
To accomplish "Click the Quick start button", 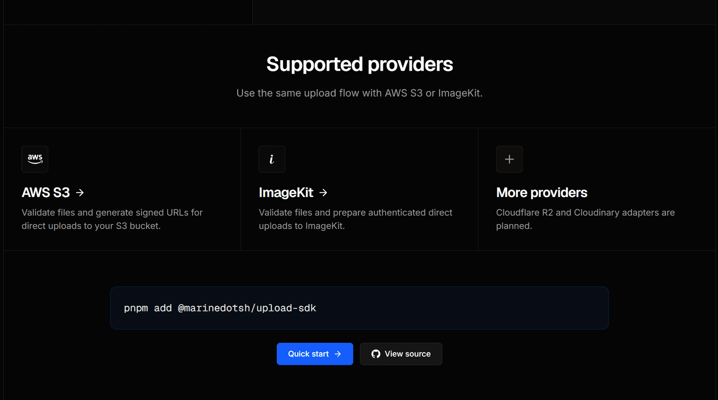I will click(x=315, y=354).
